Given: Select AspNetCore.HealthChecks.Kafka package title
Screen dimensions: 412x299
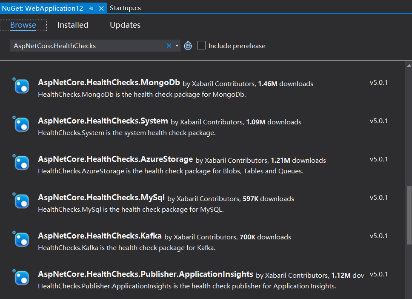Looking at the screenshot, I should point(100,236).
